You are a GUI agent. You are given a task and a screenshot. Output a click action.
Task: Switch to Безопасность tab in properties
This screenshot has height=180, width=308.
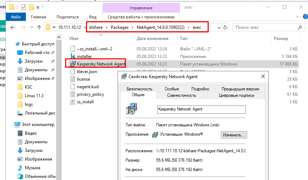[140, 89]
